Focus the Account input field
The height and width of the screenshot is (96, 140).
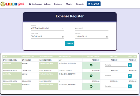pyautogui.click(x=92, y=28)
